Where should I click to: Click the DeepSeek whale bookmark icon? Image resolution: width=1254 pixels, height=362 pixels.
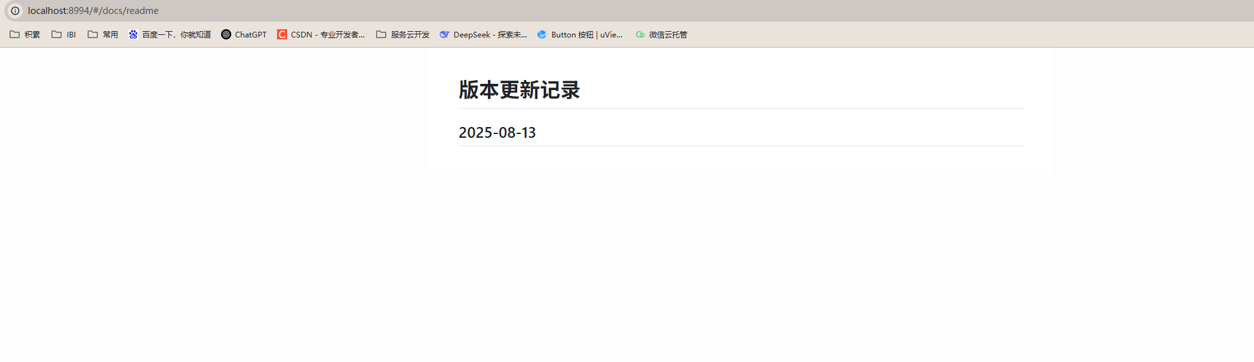click(445, 34)
